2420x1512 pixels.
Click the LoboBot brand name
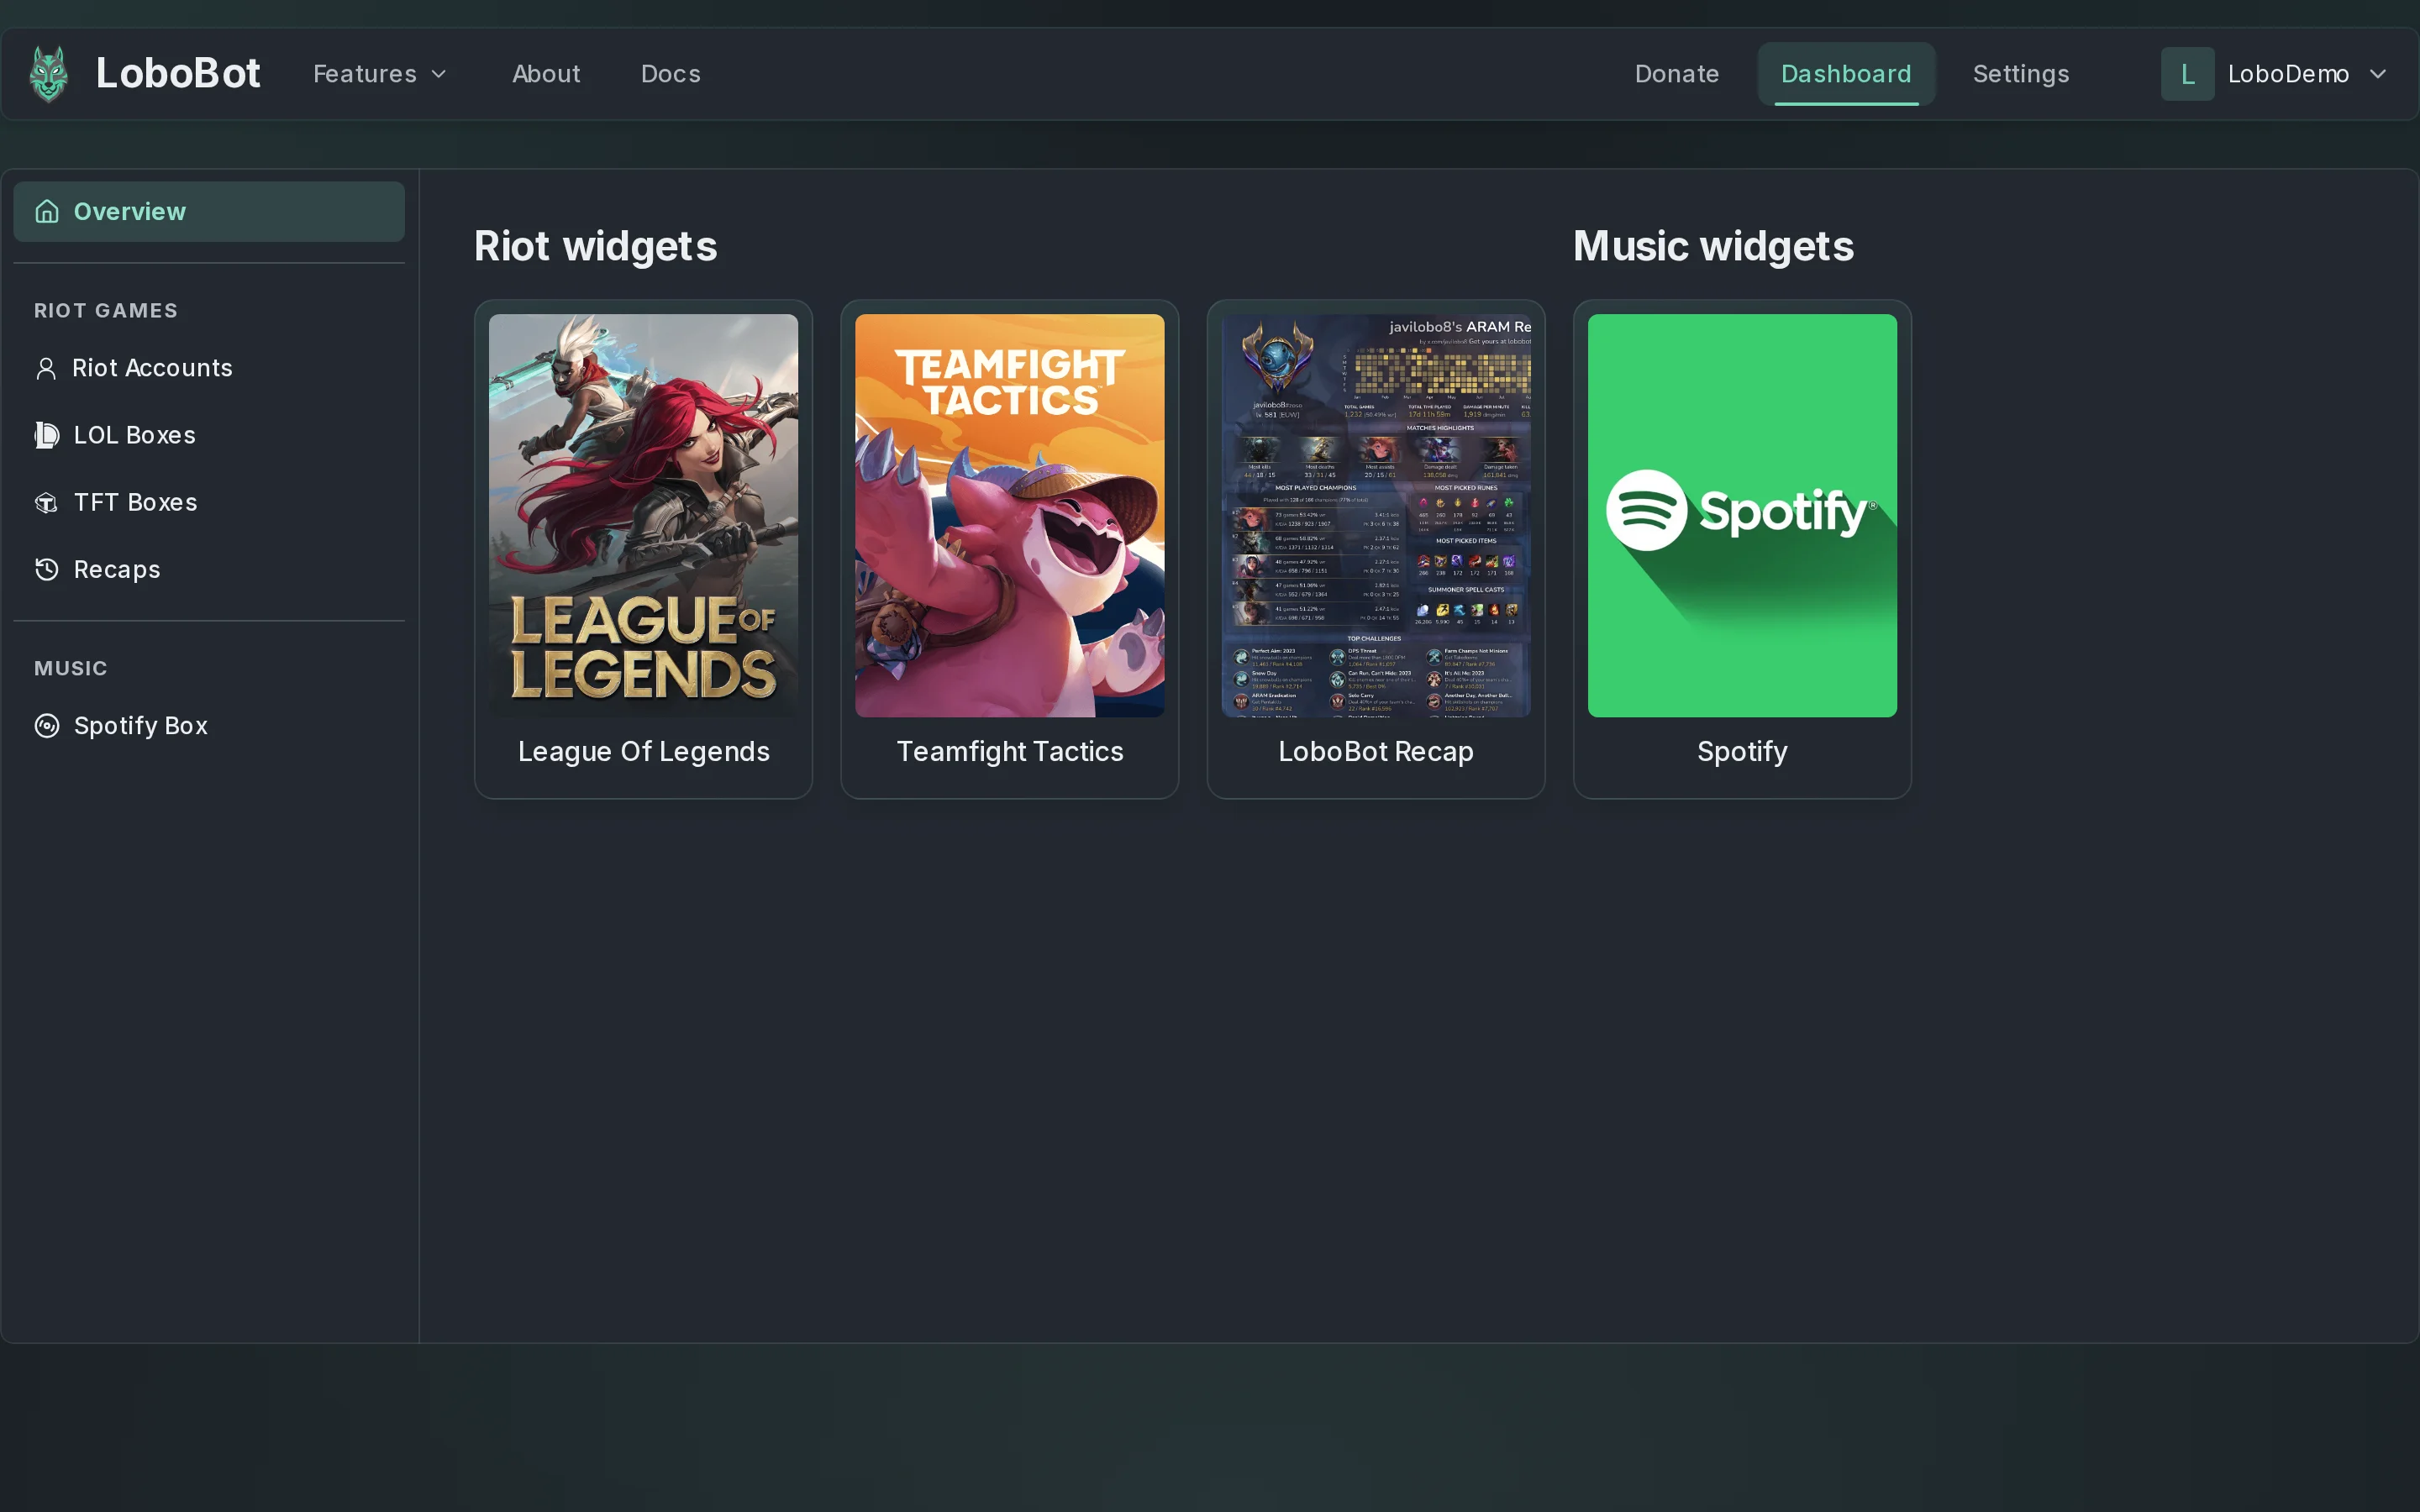(178, 73)
